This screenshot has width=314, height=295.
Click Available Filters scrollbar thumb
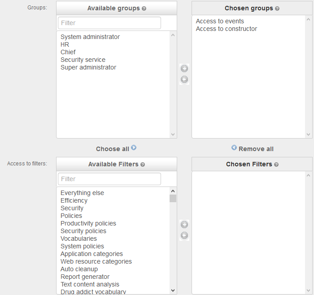(173, 198)
